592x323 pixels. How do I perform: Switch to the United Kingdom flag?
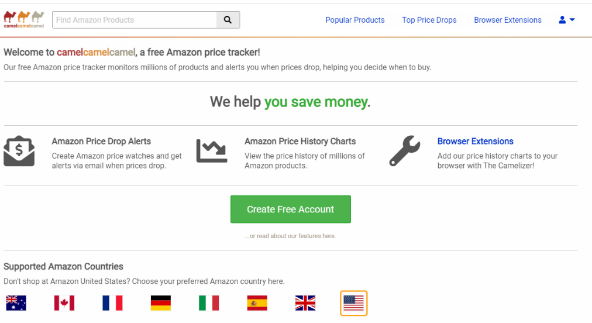(x=305, y=303)
